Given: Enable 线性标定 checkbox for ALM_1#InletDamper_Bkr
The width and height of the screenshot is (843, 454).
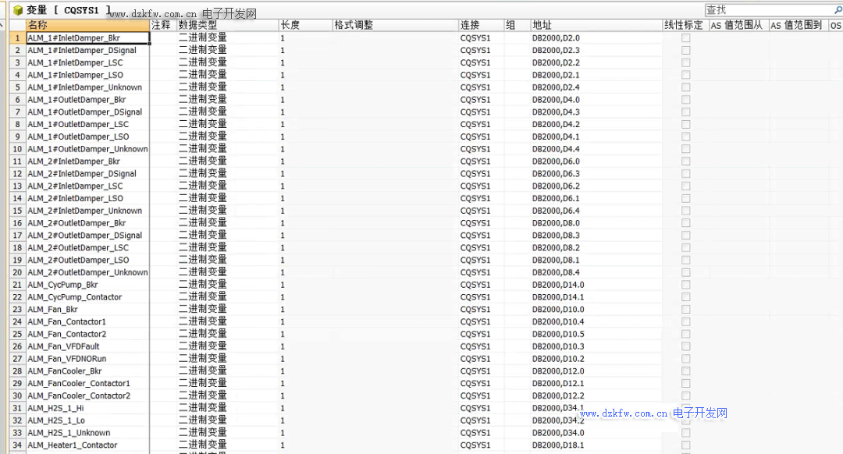Looking at the screenshot, I should 686,37.
